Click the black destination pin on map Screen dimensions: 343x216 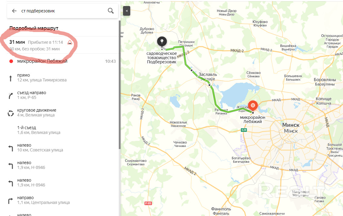162,42
